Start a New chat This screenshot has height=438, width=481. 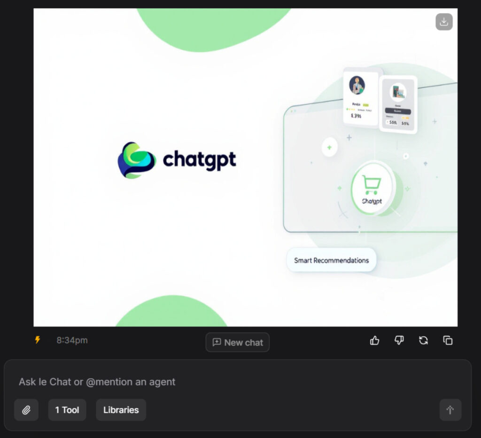[237, 342]
